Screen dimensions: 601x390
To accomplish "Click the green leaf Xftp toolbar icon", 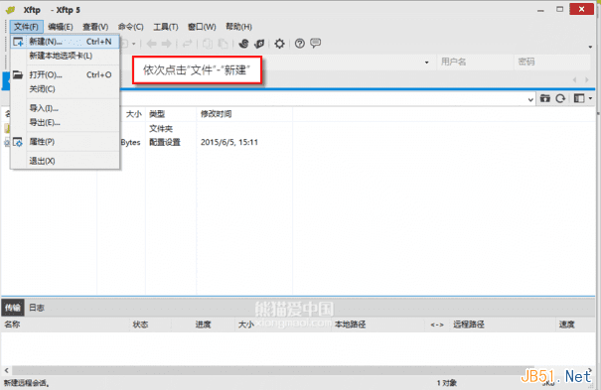I will (259, 44).
